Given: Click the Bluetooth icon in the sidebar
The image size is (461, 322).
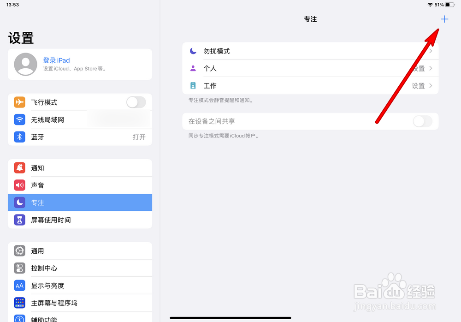Looking at the screenshot, I should 19,137.
